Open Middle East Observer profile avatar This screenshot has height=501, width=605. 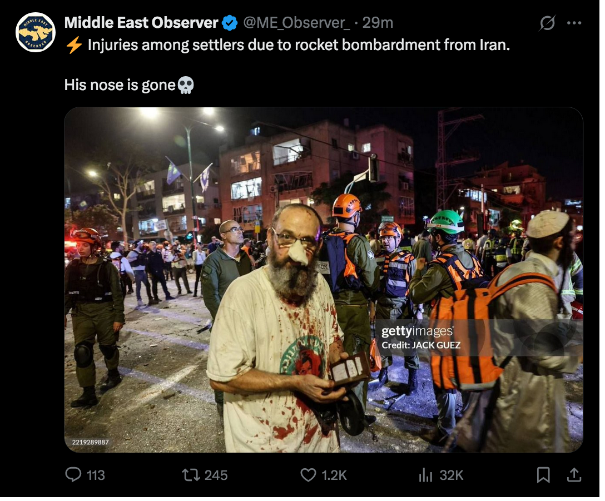coord(36,32)
